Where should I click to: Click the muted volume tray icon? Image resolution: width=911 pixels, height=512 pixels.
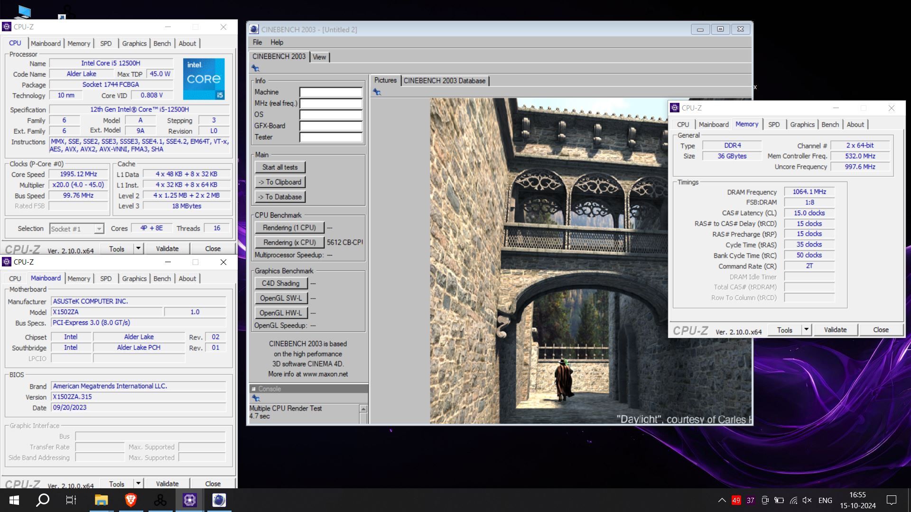point(807,500)
